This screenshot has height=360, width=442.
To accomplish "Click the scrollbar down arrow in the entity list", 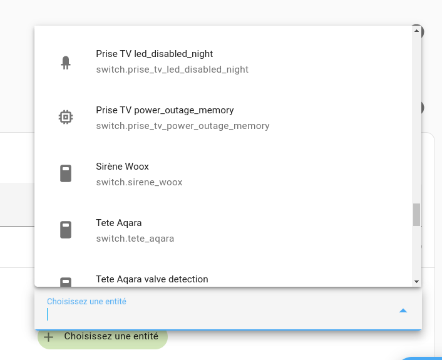I will 416,282.
